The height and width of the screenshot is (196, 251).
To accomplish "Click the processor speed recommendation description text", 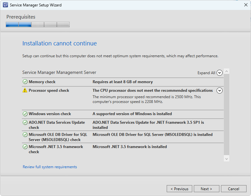I will point(147,99).
